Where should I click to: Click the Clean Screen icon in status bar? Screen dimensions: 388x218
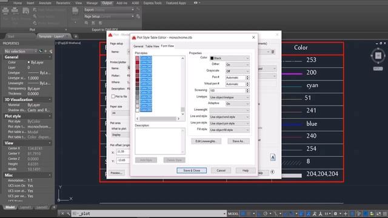378,214
